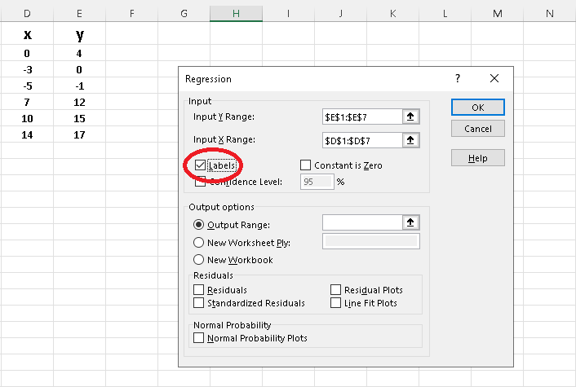Image resolution: width=576 pixels, height=387 pixels.
Task: Check the Residuals checkbox
Action: (199, 289)
